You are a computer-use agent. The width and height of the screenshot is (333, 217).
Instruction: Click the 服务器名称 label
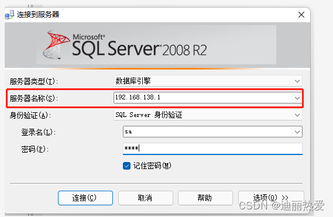pos(34,98)
